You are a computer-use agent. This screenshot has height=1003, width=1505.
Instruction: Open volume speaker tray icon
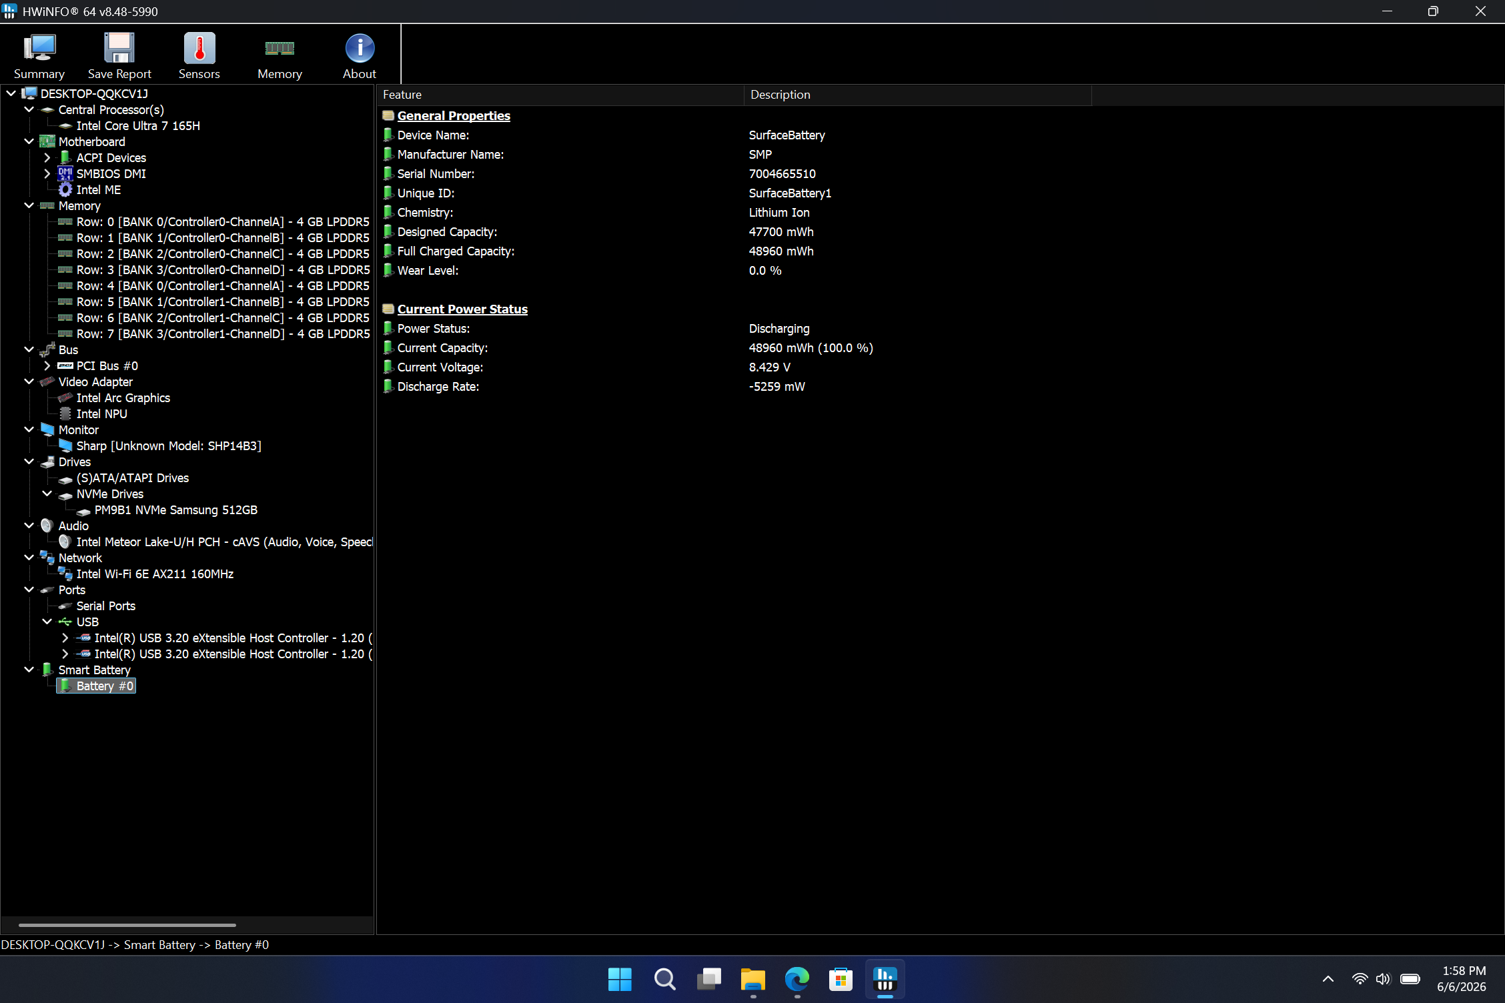(x=1384, y=979)
